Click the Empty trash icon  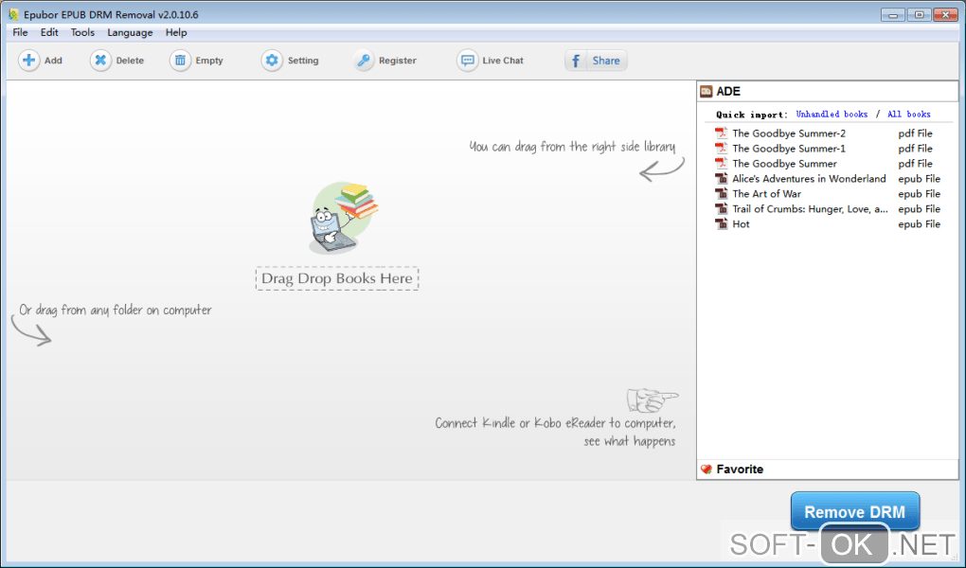180,61
